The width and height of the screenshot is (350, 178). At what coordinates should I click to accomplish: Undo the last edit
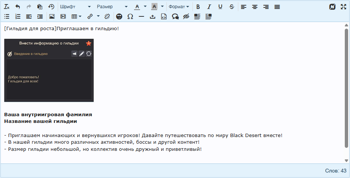(x=17, y=7)
